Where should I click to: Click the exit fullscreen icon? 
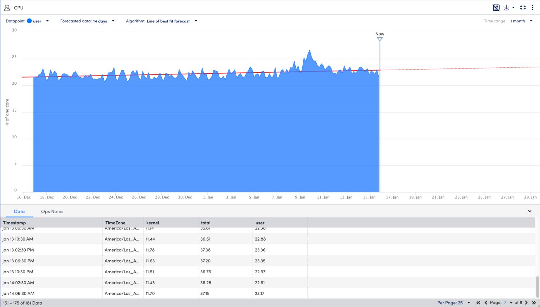point(523,7)
